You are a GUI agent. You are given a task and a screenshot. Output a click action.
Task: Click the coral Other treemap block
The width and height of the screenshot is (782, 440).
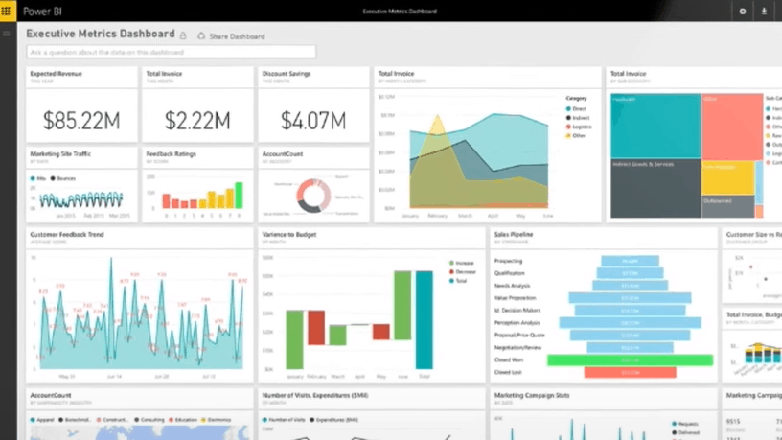coord(732,127)
